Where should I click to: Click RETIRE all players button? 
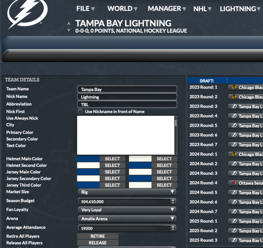click(x=98, y=236)
